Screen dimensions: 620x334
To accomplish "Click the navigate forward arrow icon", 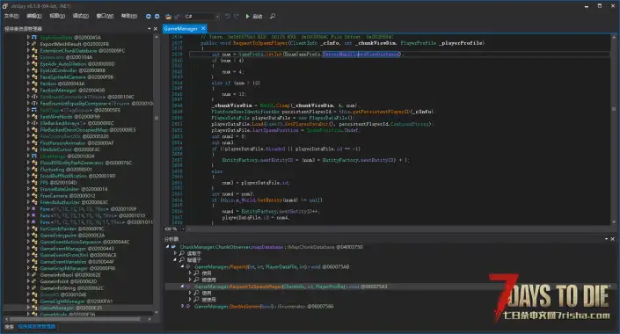I will click(157, 16).
